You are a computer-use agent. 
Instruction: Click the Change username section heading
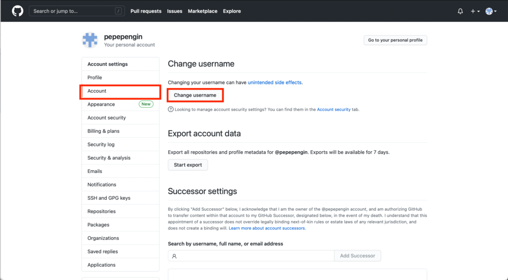201,64
